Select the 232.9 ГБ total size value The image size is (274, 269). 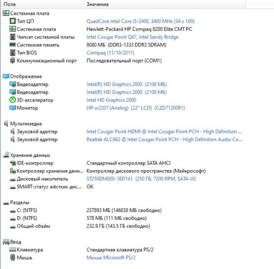[118, 226]
